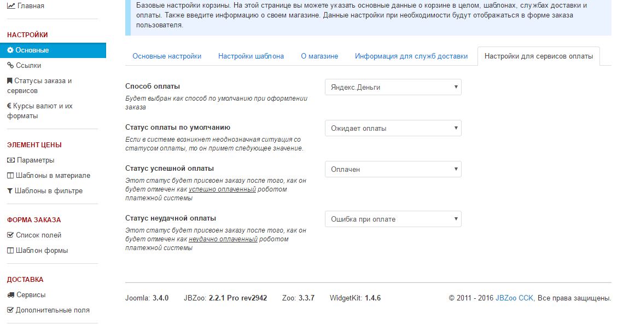Follow the JBZoo CCK footer link
Screen dimensions: 629x324
click(x=514, y=298)
